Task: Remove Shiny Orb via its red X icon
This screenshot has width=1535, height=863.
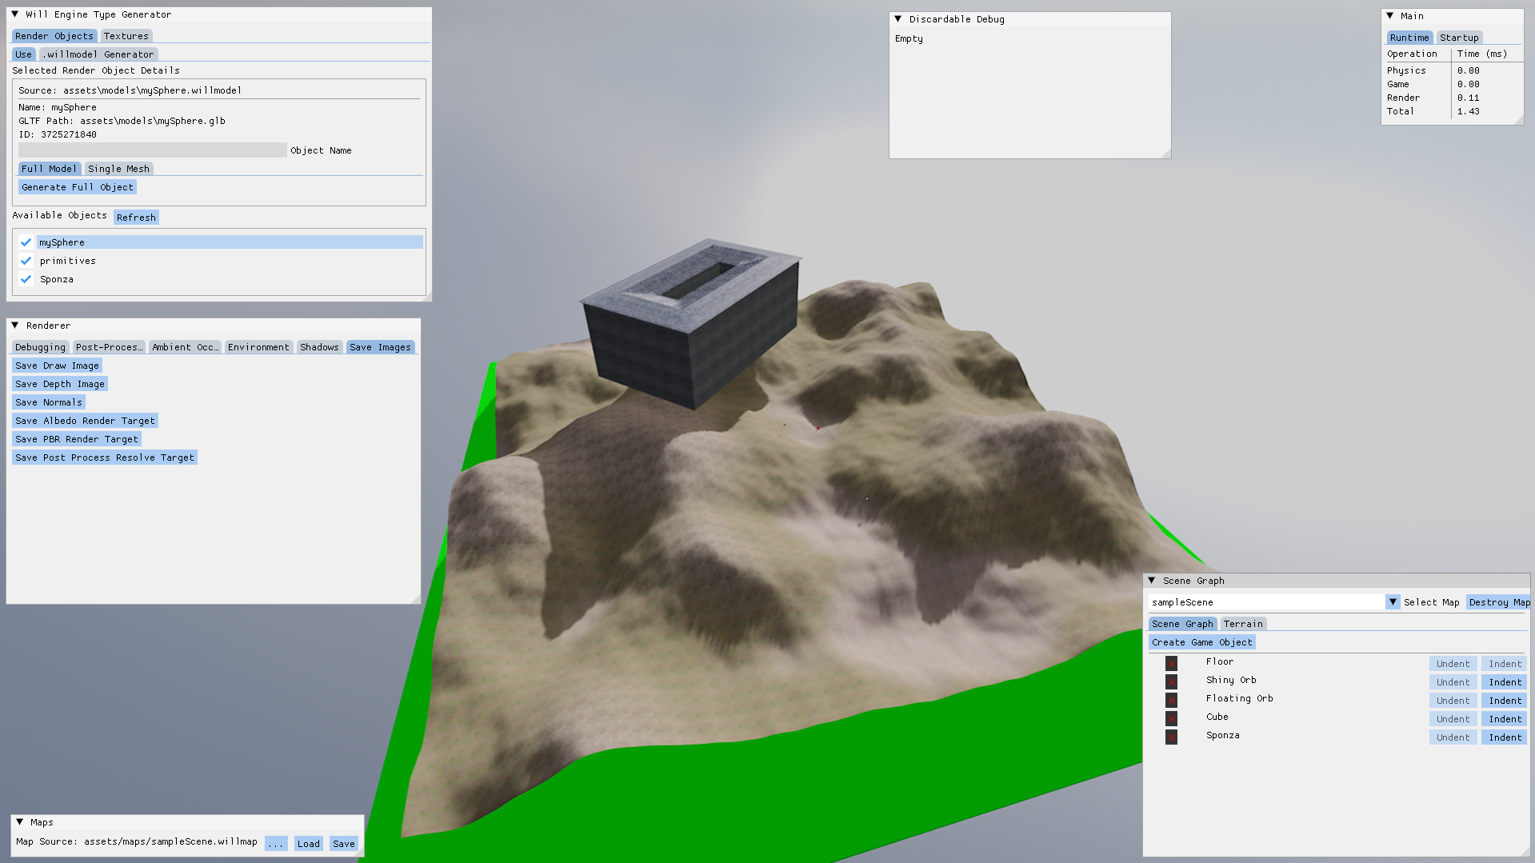Action: 1171,681
